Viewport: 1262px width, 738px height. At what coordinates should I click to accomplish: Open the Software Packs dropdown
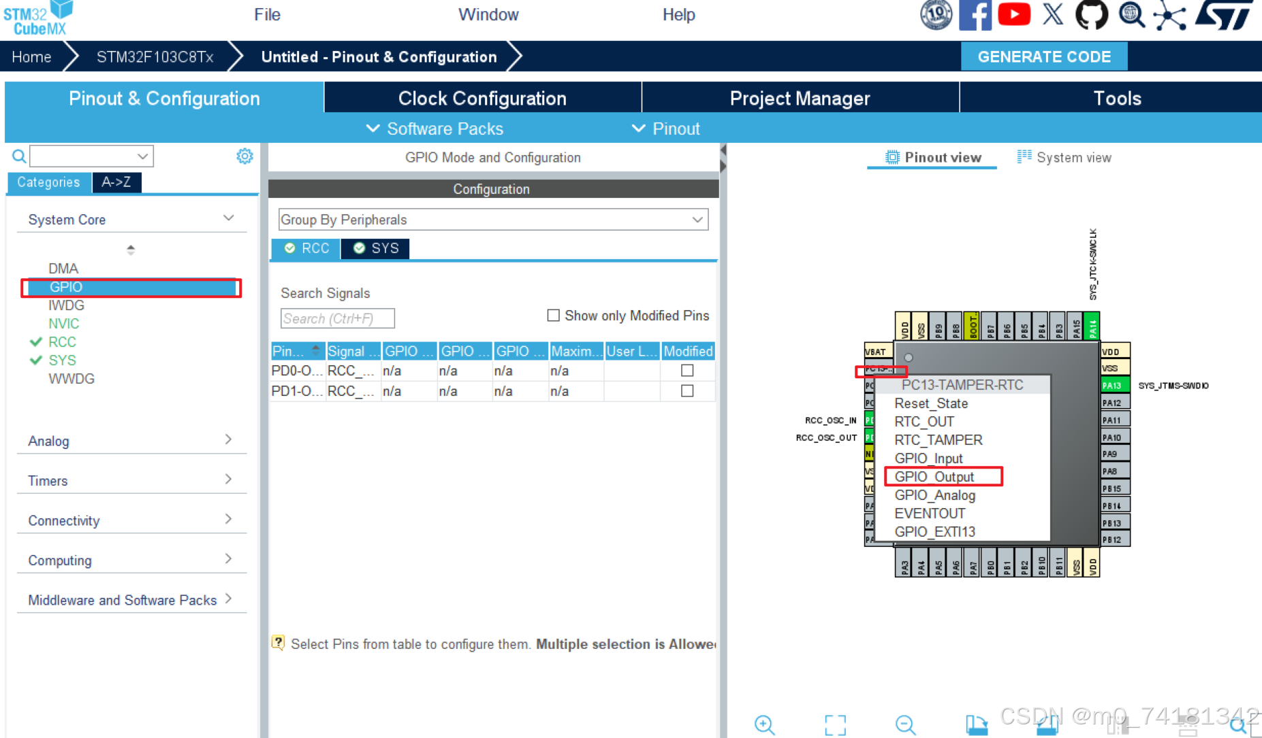coord(435,129)
